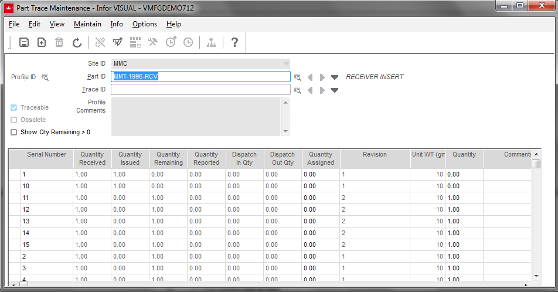Image resolution: width=558 pixels, height=292 pixels.
Task: Click the Refresh toolbar icon
Action: (77, 43)
